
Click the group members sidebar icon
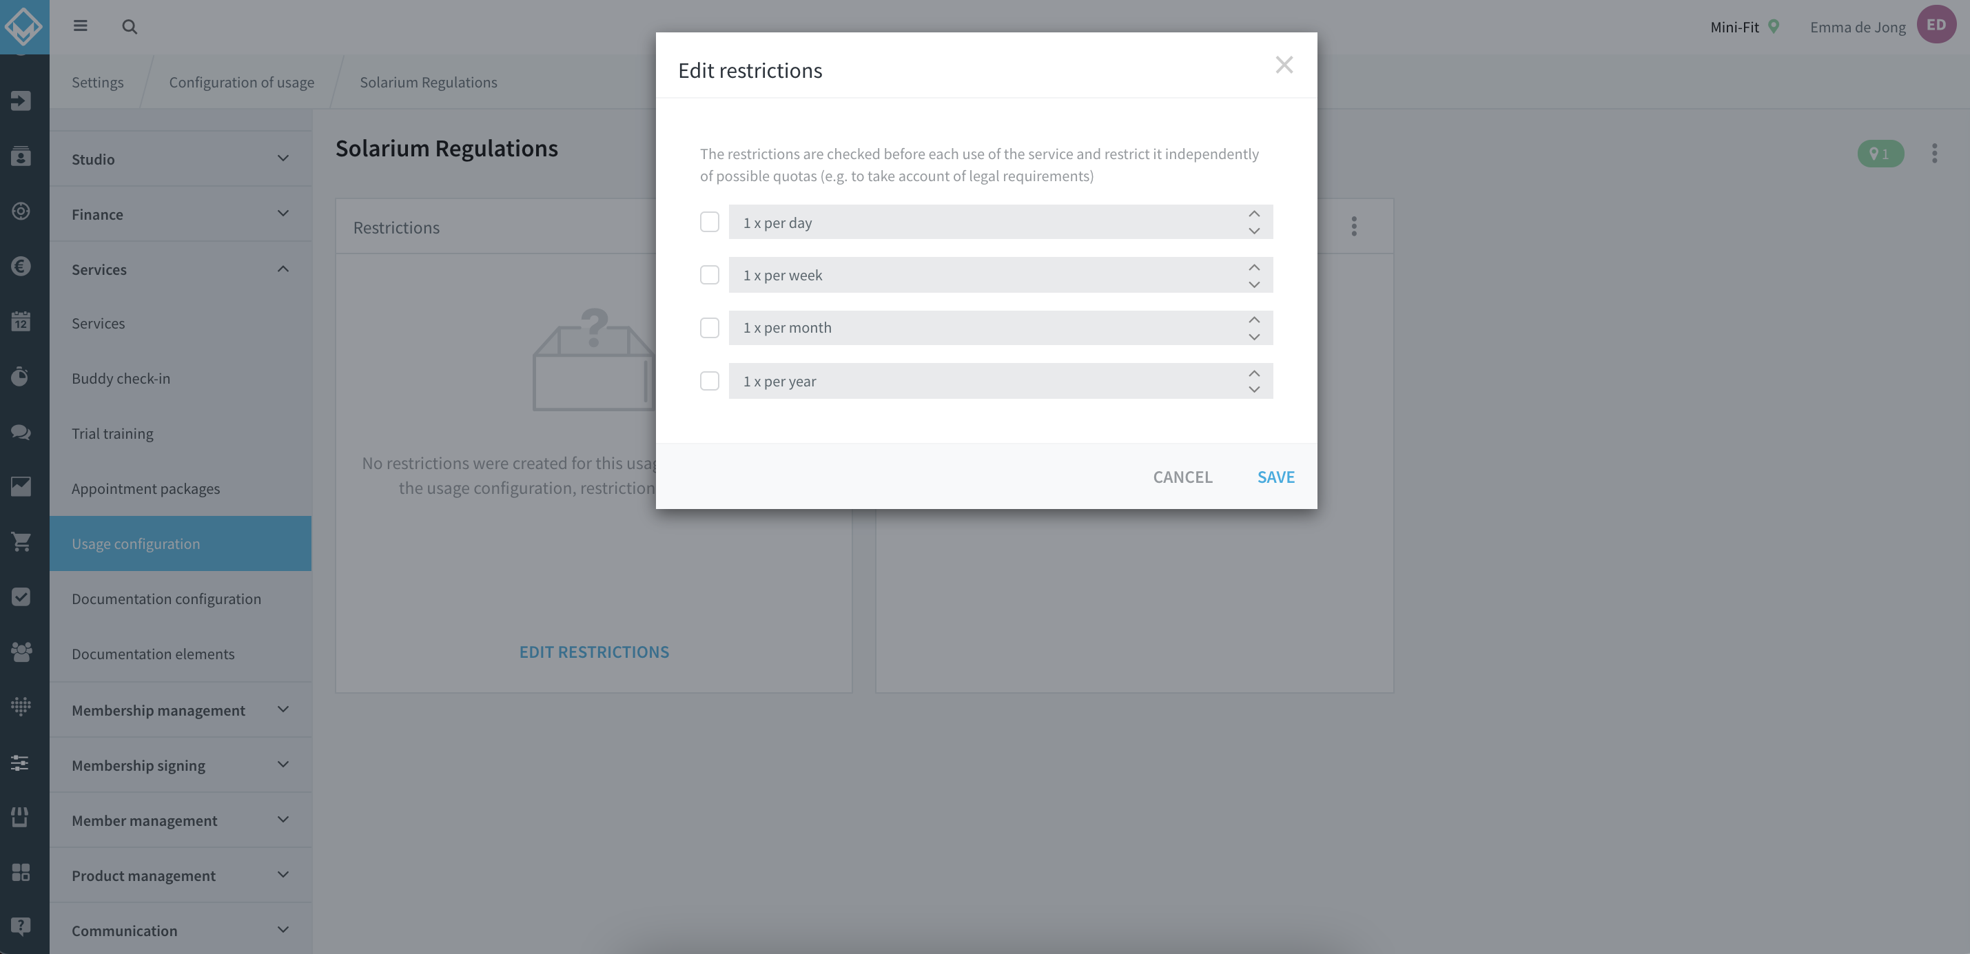pos(21,652)
